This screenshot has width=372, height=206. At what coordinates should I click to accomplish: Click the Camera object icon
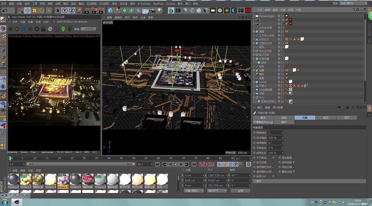pyautogui.click(x=153, y=10)
